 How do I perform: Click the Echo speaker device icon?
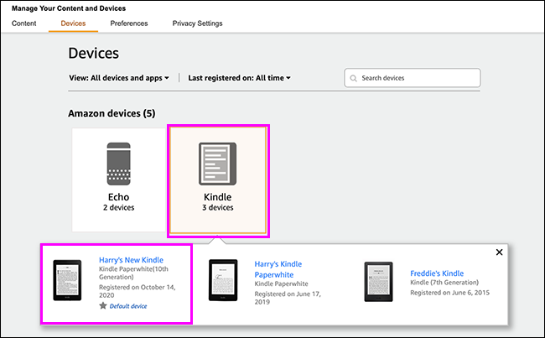click(x=119, y=164)
